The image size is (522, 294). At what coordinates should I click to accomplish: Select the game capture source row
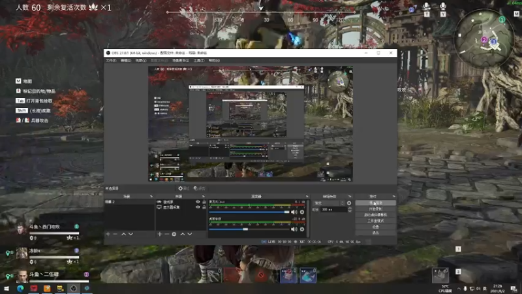(181, 202)
